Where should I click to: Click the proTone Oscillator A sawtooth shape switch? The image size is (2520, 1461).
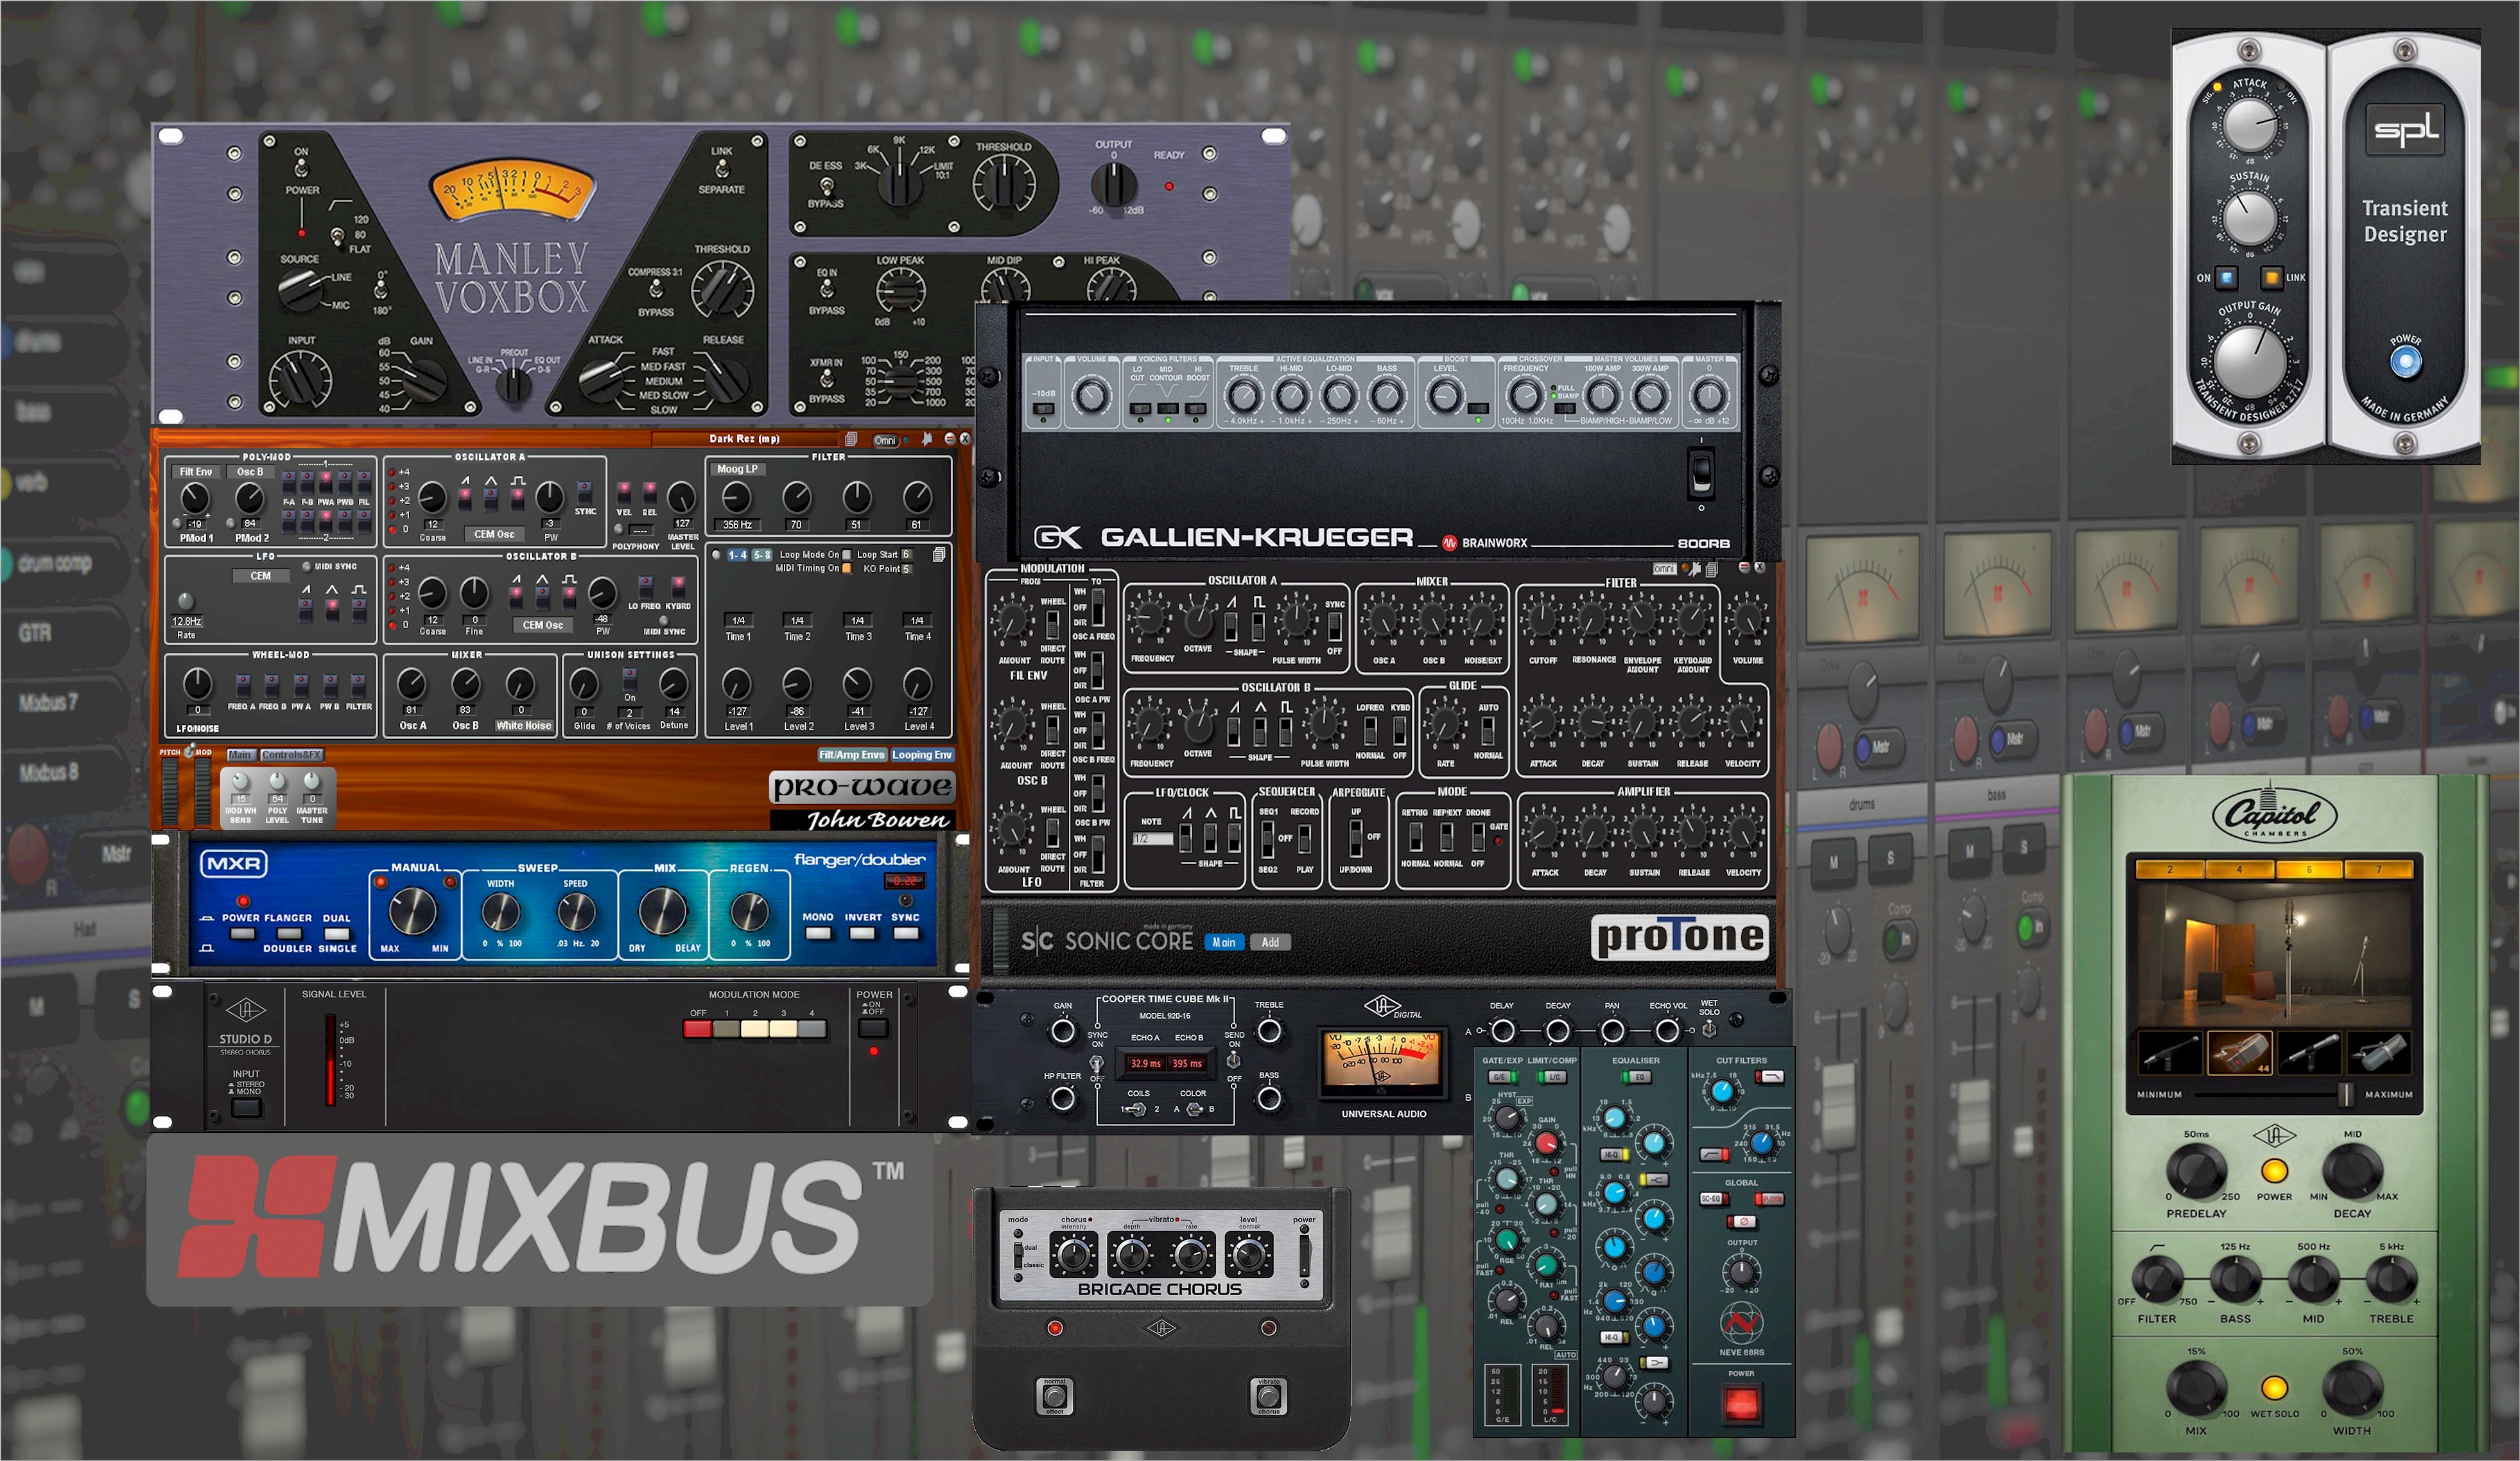(1231, 626)
